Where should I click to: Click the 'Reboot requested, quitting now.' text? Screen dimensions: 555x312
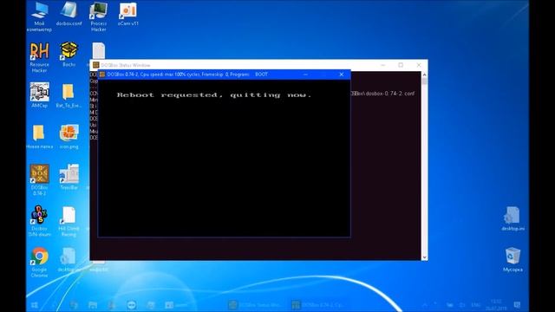[x=214, y=94]
